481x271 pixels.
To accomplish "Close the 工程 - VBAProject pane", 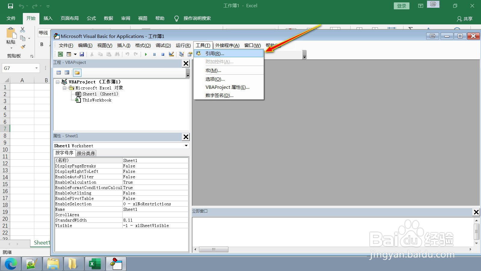I will (186, 64).
